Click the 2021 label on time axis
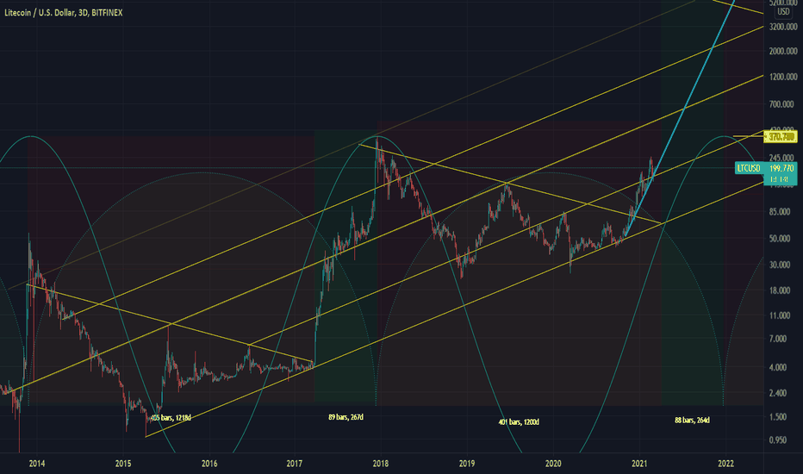 pos(639,464)
